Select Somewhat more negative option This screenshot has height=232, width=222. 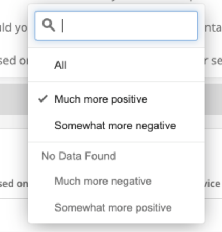pos(115,126)
